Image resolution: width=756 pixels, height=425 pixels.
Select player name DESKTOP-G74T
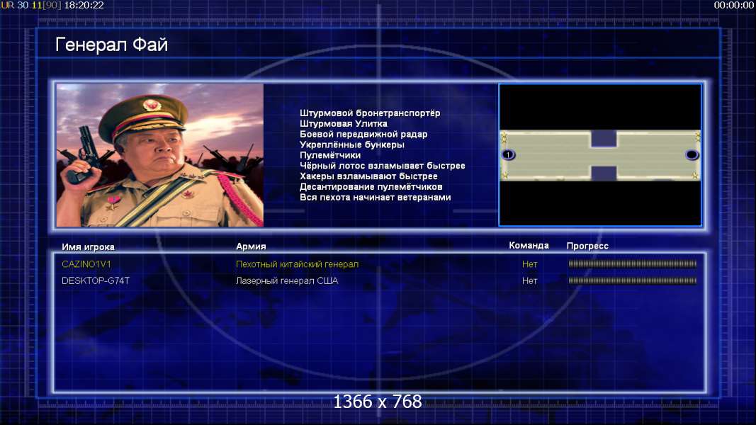(x=96, y=280)
